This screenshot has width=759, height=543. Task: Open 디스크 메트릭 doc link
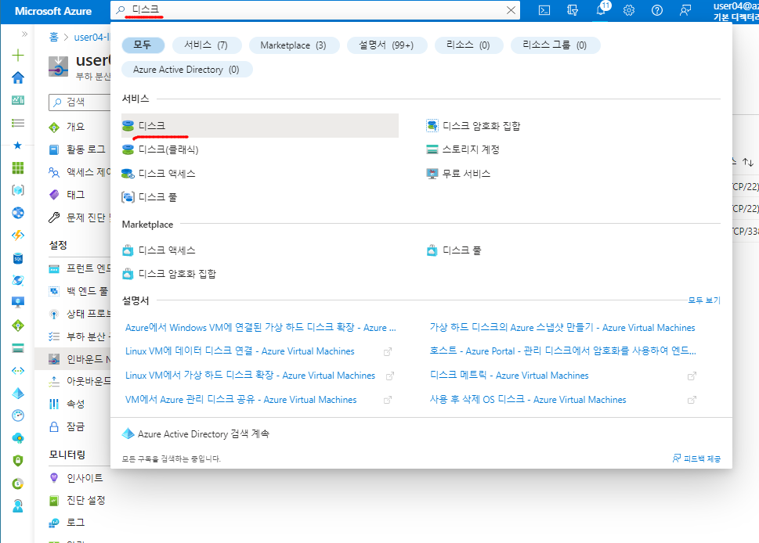pos(509,376)
